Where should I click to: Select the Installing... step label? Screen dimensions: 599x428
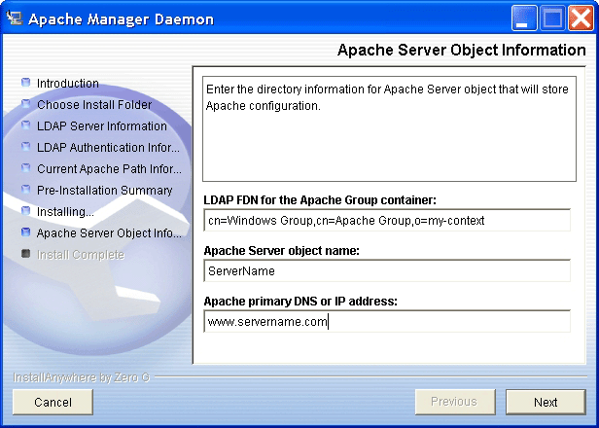pos(65,211)
